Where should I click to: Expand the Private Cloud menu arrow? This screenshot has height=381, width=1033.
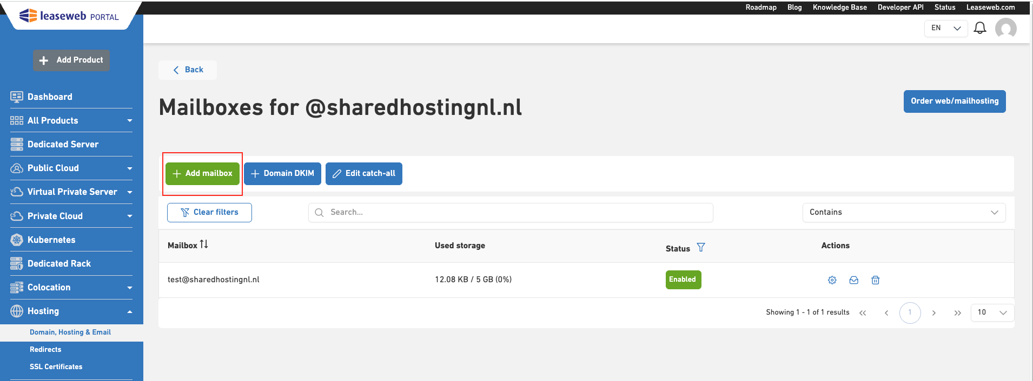point(130,216)
